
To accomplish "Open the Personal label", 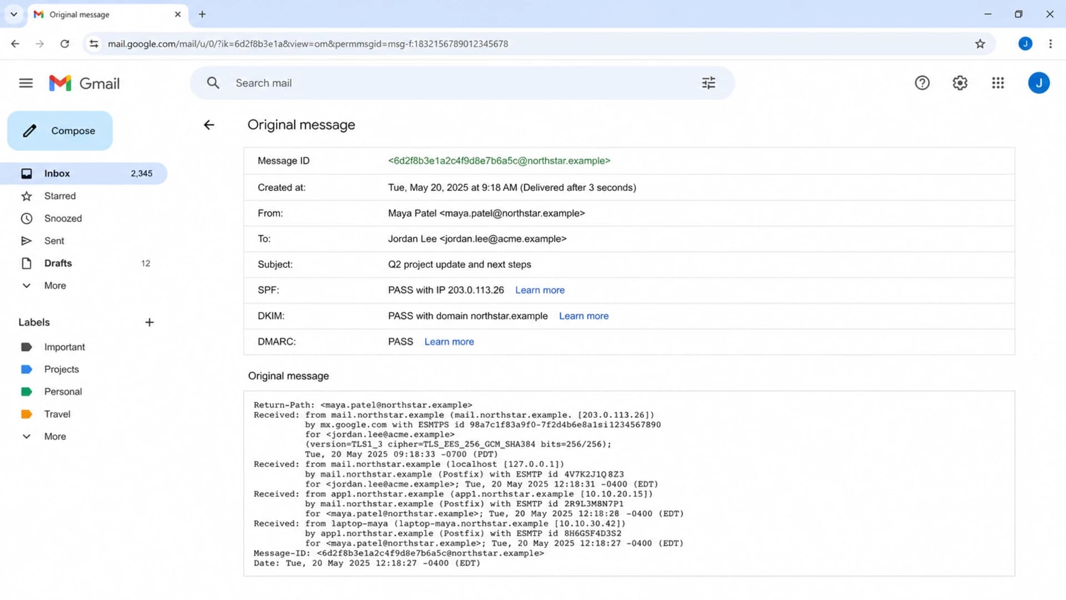I will [x=84, y=392].
